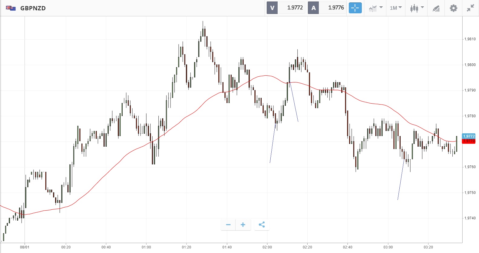
Task: Click the V sell button
Action: point(272,8)
